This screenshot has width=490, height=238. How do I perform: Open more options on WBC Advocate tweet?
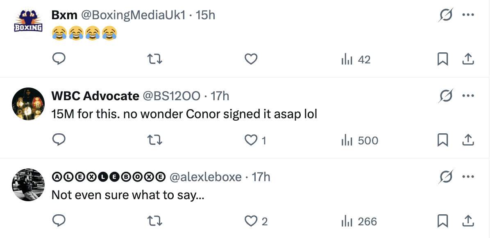(468, 96)
